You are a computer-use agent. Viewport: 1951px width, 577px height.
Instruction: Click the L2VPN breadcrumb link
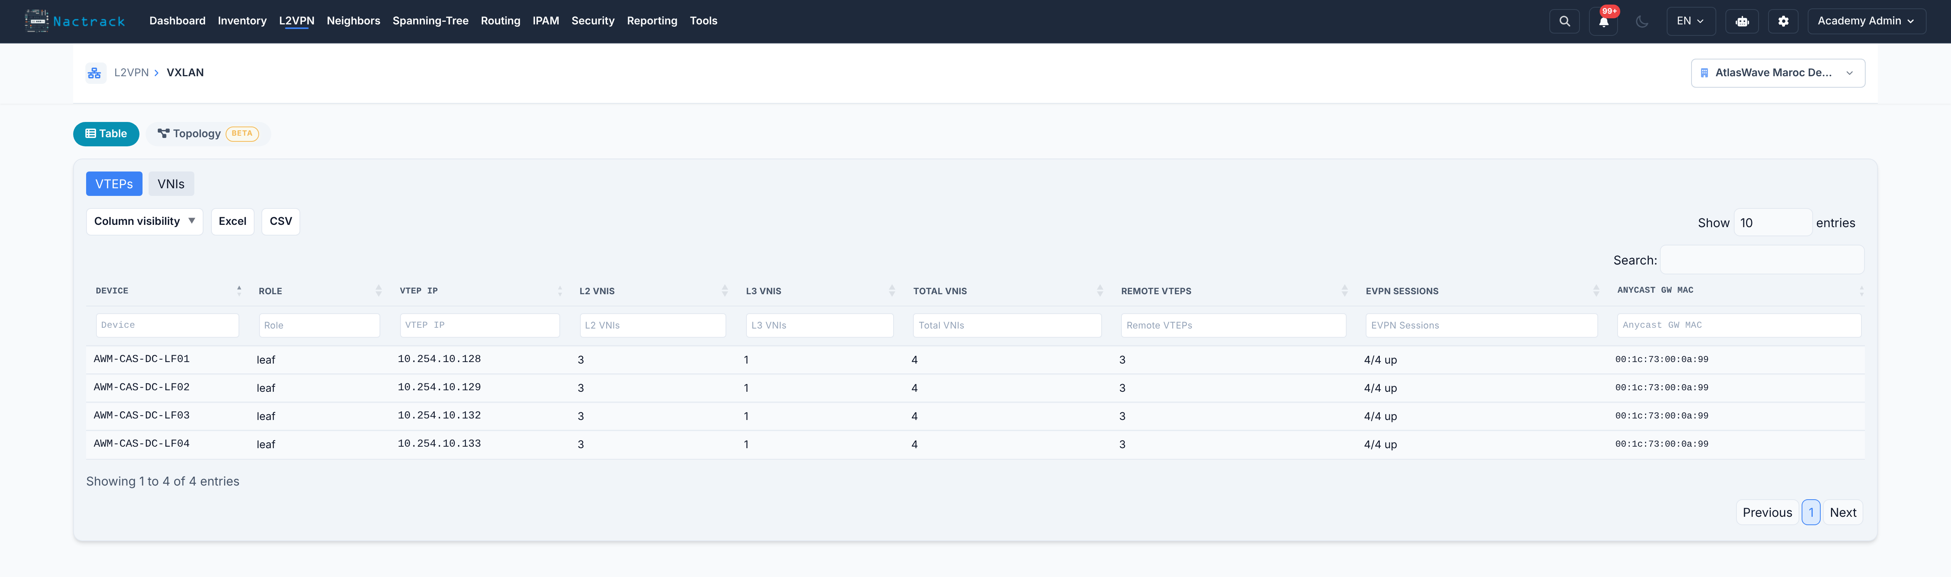tap(131, 73)
